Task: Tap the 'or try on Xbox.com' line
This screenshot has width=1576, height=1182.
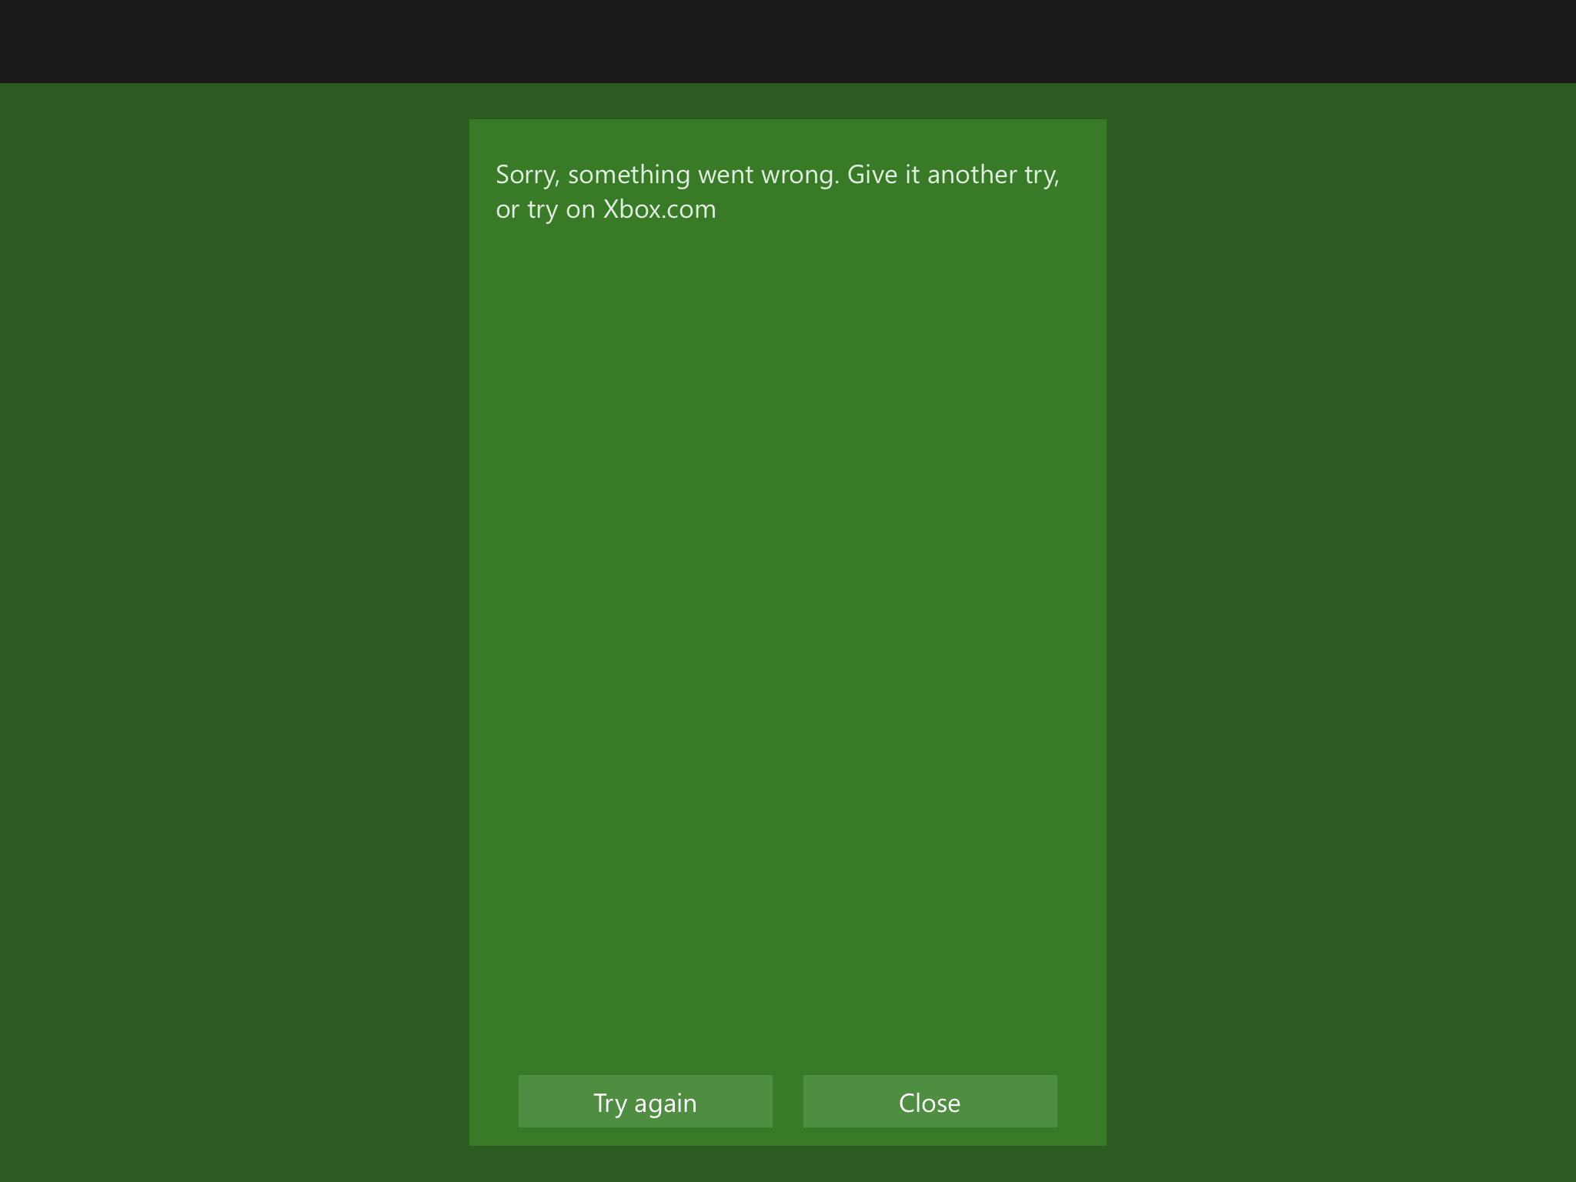Action: click(x=606, y=210)
